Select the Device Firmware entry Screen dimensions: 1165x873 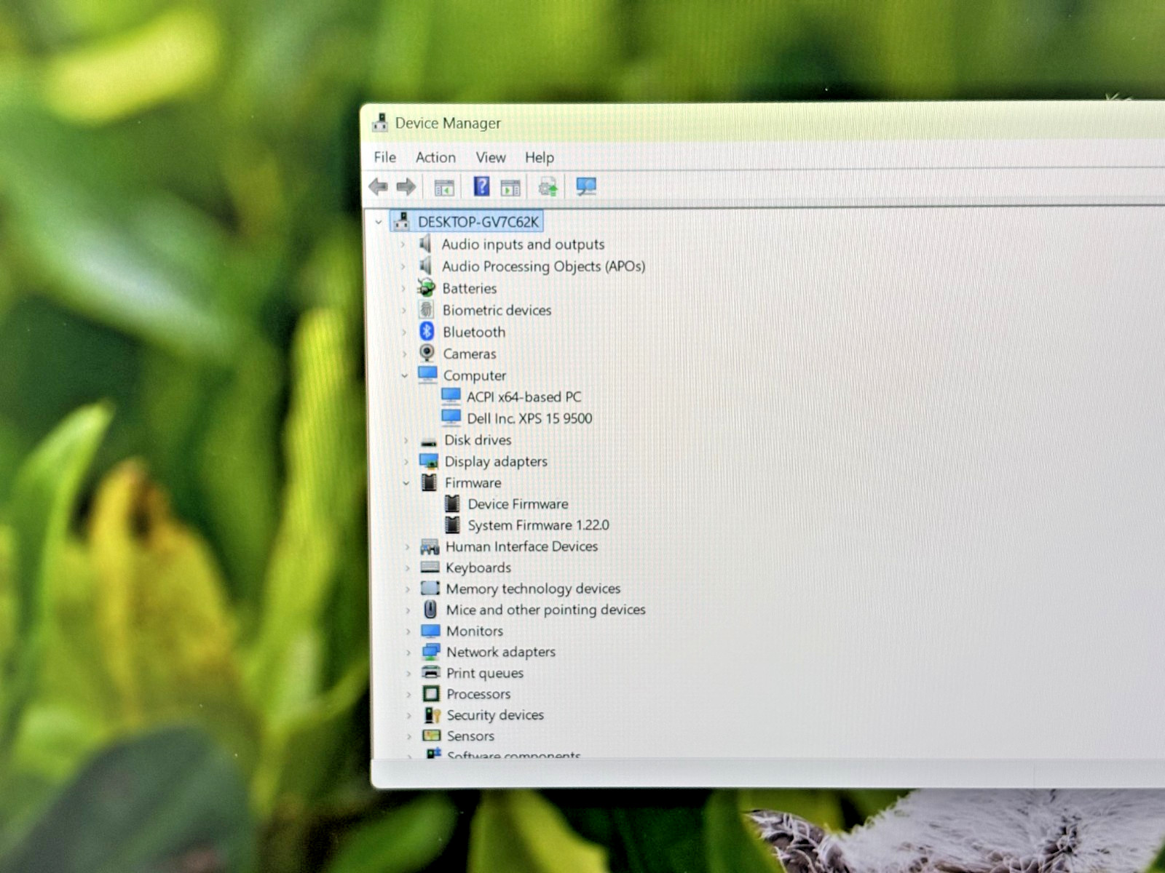pyautogui.click(x=518, y=503)
